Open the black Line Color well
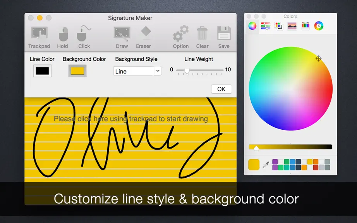The width and height of the screenshot is (357, 223). point(42,71)
